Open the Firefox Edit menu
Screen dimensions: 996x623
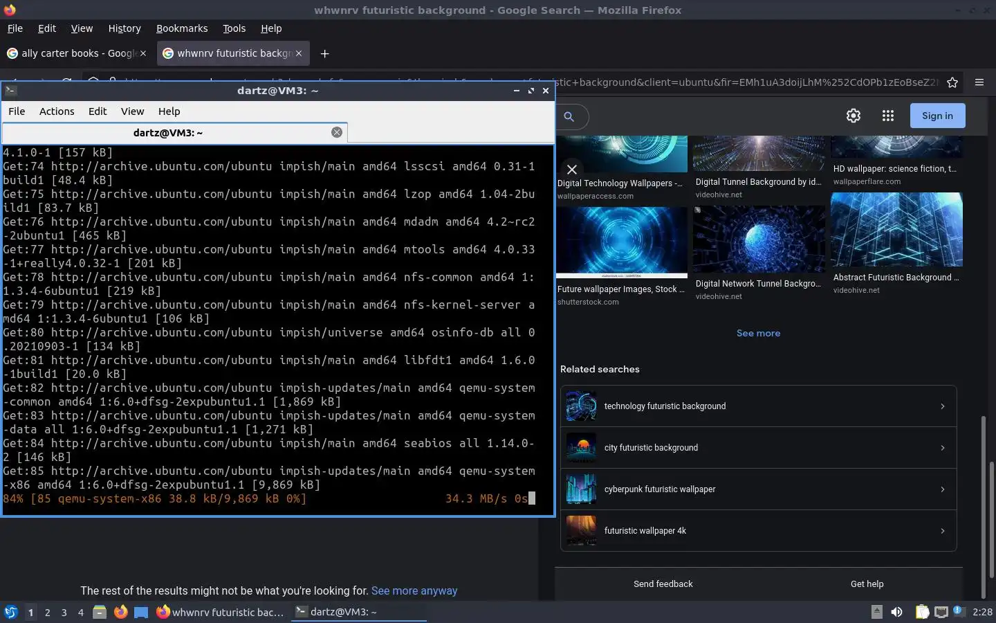[47, 28]
